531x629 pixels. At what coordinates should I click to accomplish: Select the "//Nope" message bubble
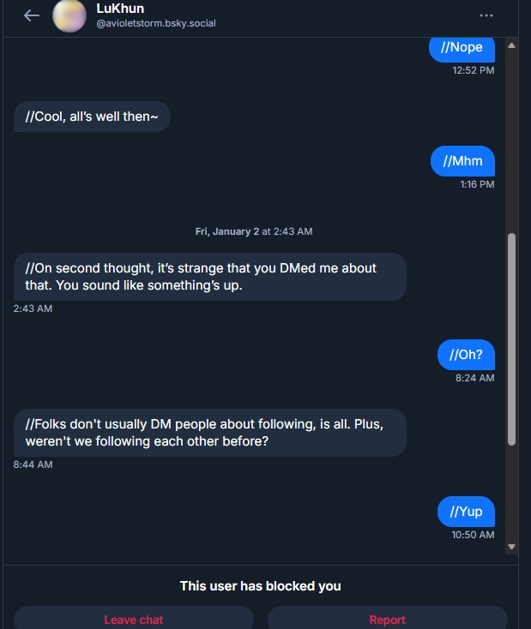coord(462,48)
